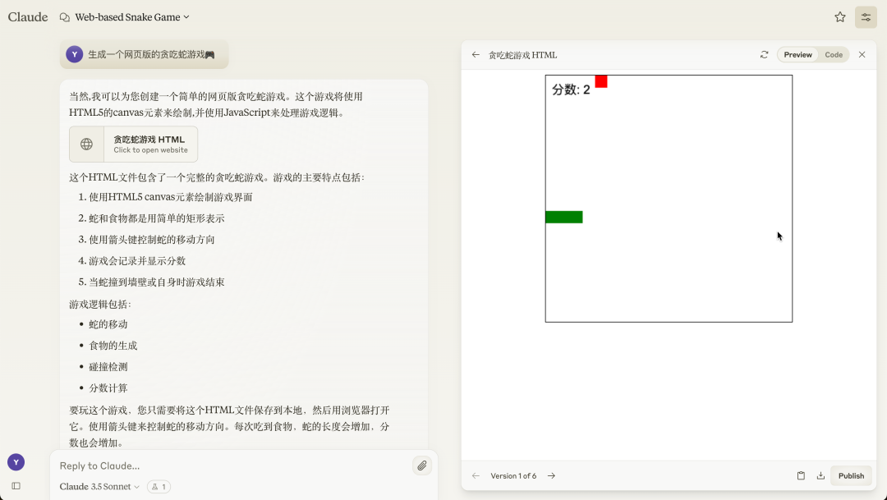Image resolution: width=887 pixels, height=500 pixels.
Task: Click the Claude logo to go home
Action: (27, 16)
